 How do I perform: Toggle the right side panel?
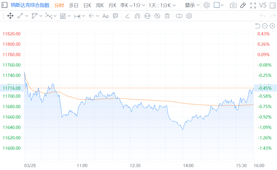pos(273,6)
